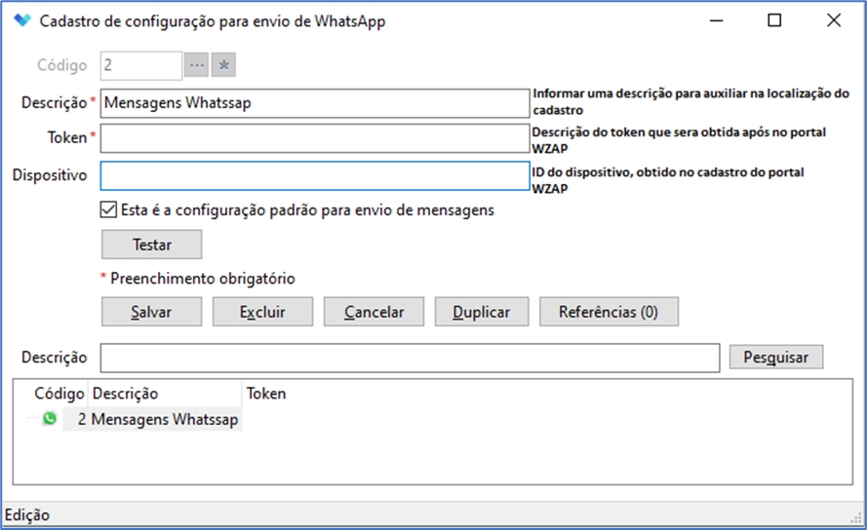Click the Descrição column header in list
The height and width of the screenshot is (530, 867).
pyautogui.click(x=125, y=394)
